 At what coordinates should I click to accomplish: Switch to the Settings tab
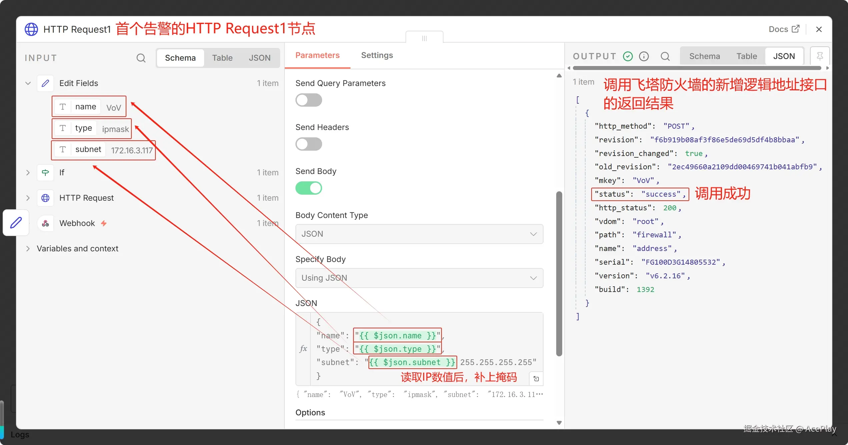pos(377,55)
